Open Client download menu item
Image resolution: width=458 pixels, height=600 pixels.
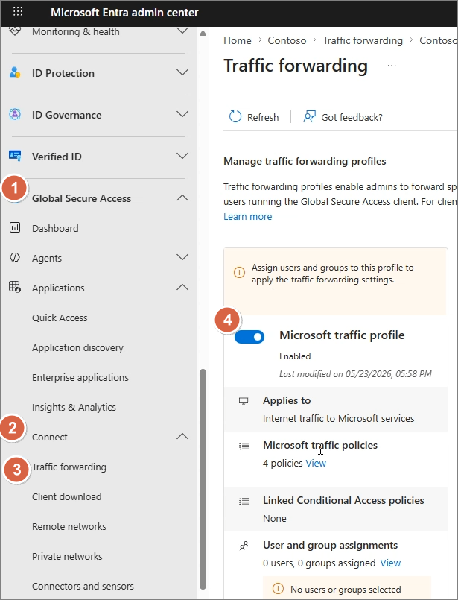pos(66,496)
